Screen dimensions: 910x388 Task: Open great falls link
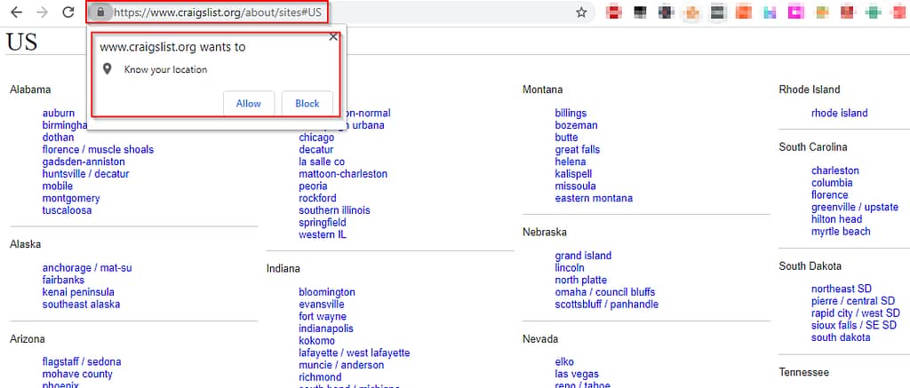click(578, 150)
